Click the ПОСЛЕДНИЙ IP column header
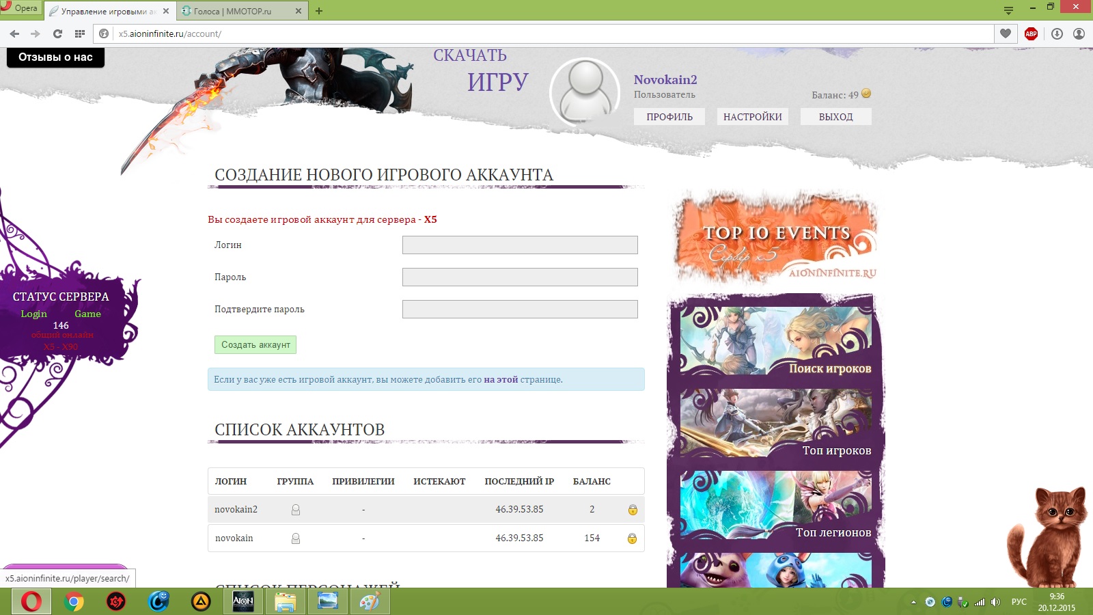The height and width of the screenshot is (615, 1093). point(519,481)
